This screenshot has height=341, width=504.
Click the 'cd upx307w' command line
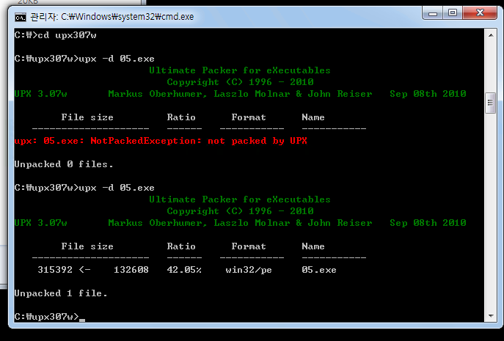click(55, 35)
